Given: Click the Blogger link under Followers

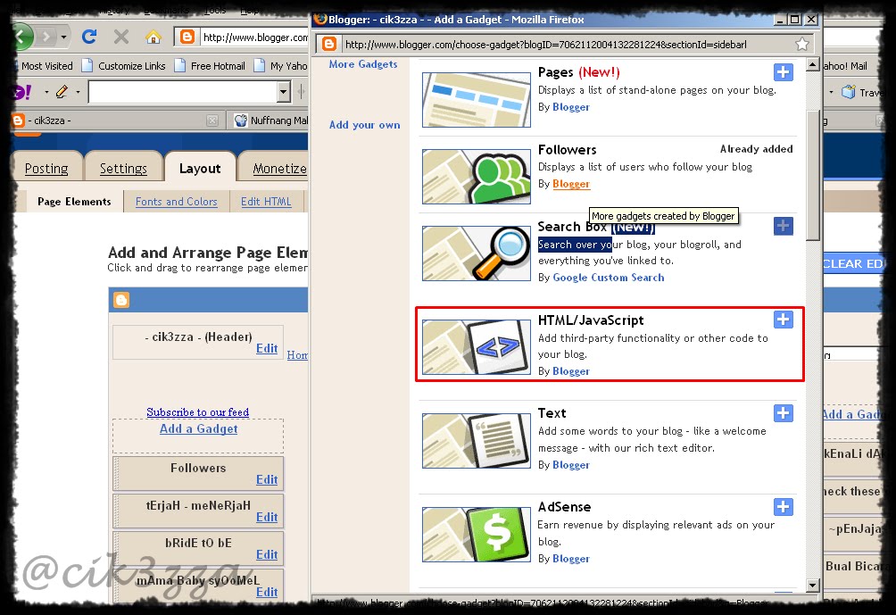Looking at the screenshot, I should (x=571, y=184).
